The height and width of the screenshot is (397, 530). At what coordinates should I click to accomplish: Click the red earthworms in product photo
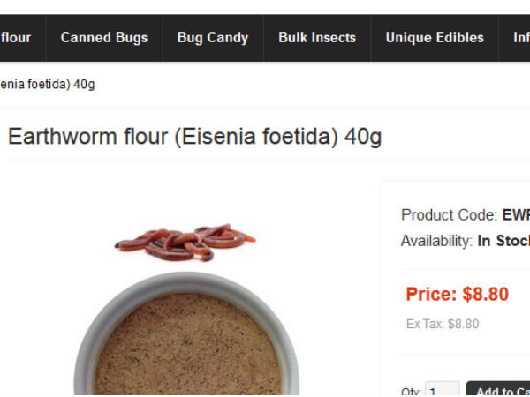[185, 242]
